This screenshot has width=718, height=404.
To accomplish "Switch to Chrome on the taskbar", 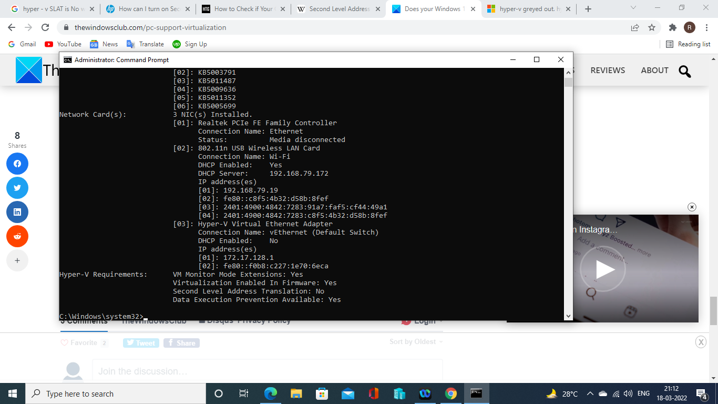I will pyautogui.click(x=451, y=393).
